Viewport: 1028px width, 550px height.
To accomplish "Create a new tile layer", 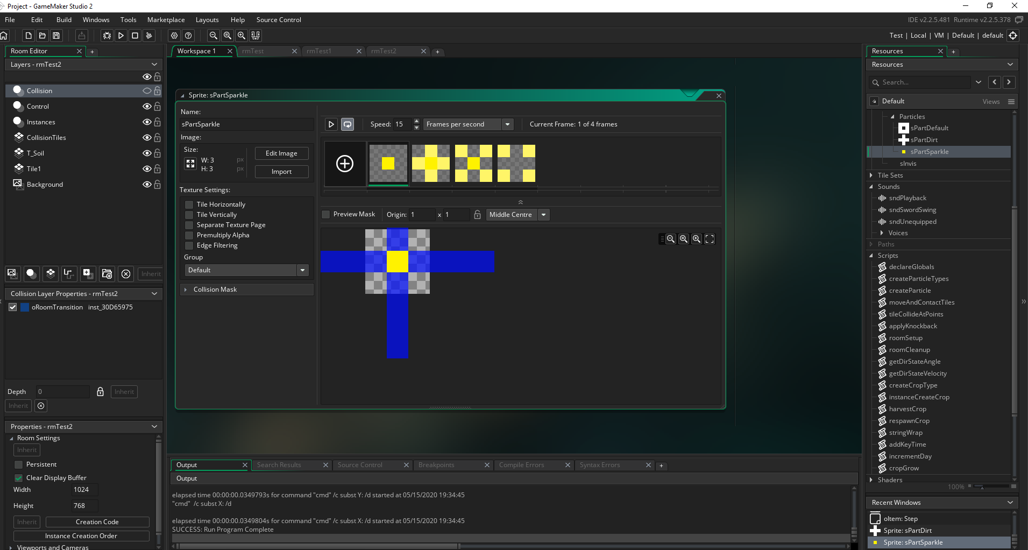I will [x=51, y=273].
